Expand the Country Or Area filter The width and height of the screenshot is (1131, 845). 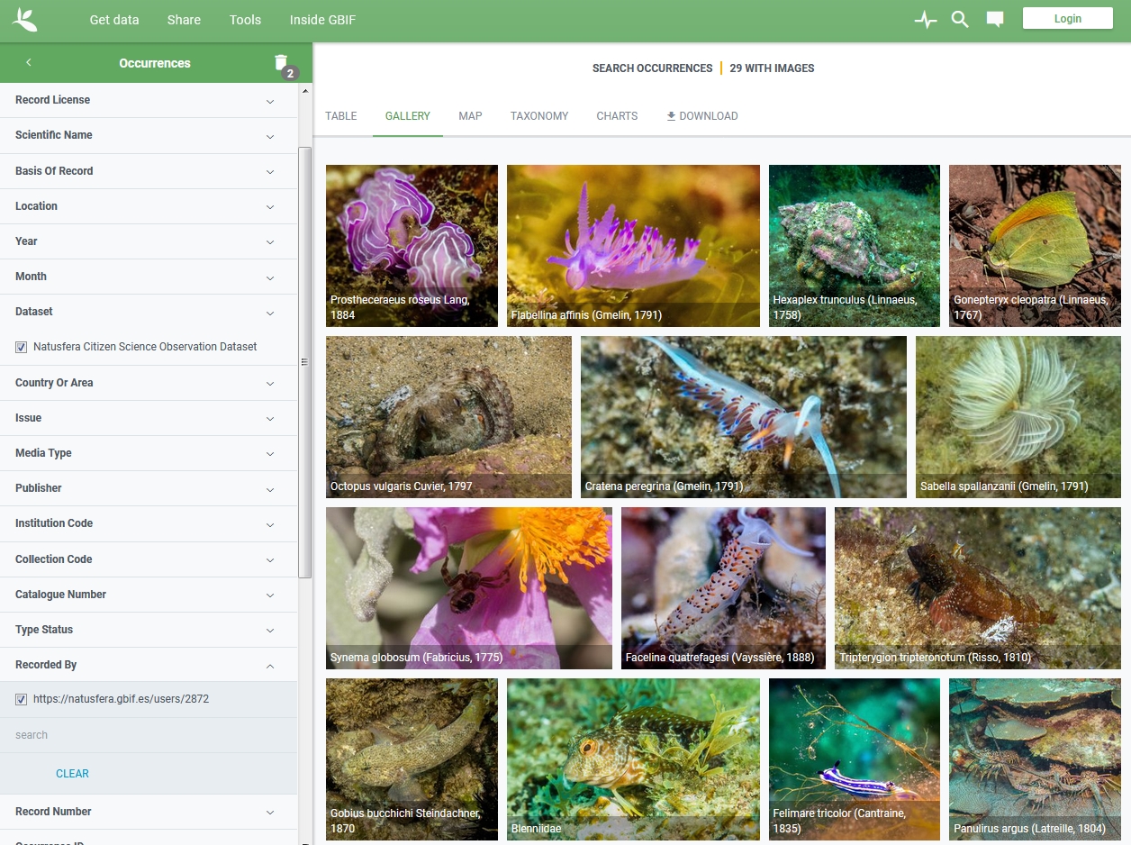pos(270,384)
